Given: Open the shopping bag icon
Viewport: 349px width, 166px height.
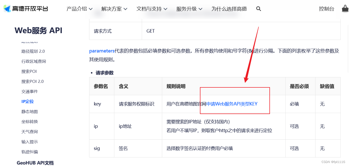Looking at the screenshot, I should (345, 9).
